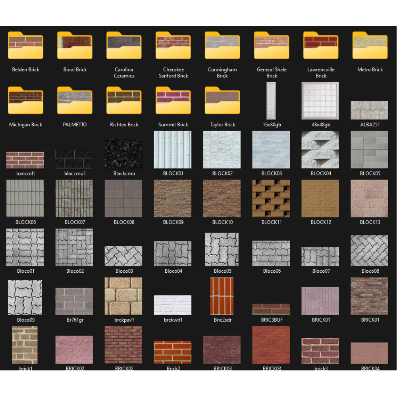
Task: Select the Brick2 orange brick texture
Action: (x=173, y=352)
